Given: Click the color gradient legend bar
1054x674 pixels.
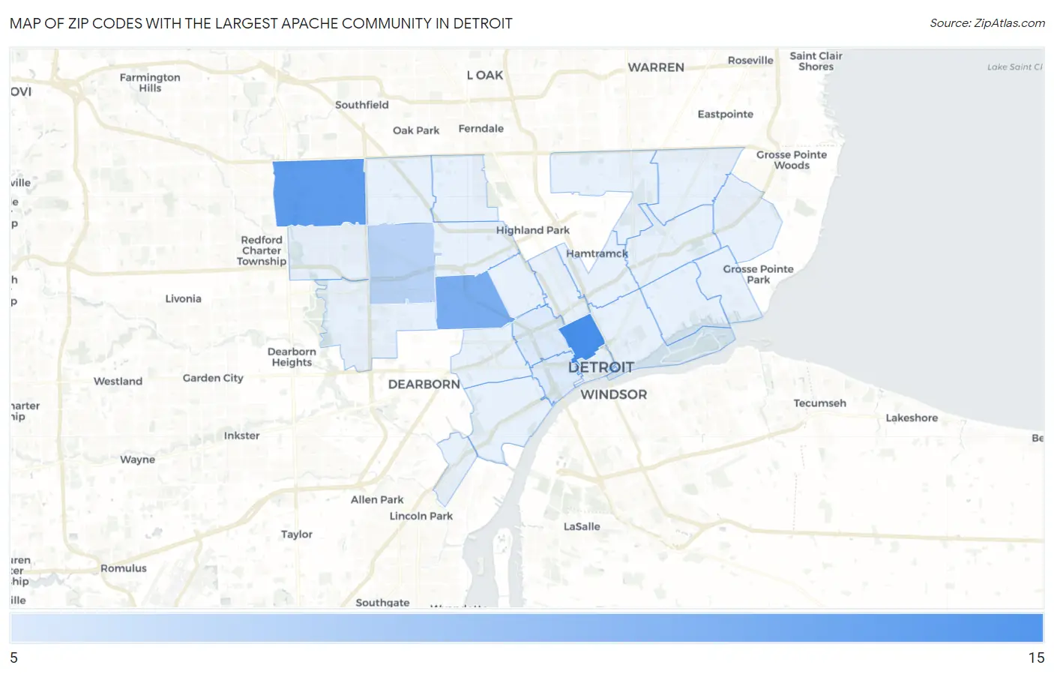Looking at the screenshot, I should pyautogui.click(x=526, y=628).
